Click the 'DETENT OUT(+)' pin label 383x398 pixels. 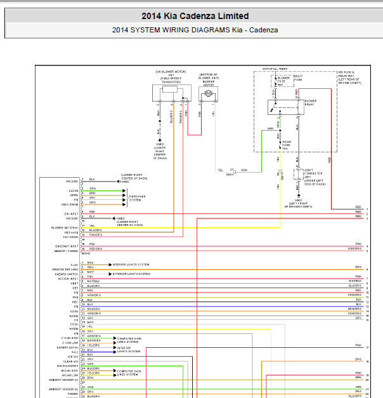(x=67, y=347)
